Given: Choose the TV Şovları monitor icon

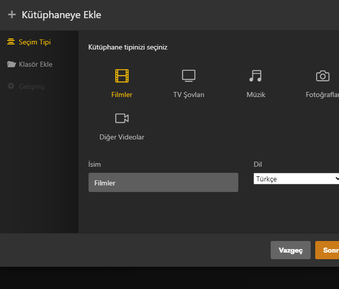Looking at the screenshot, I should 189,76.
